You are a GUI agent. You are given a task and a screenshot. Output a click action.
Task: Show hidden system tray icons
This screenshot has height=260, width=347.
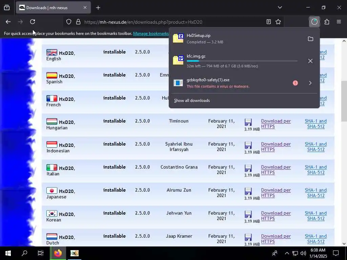pos(287,253)
